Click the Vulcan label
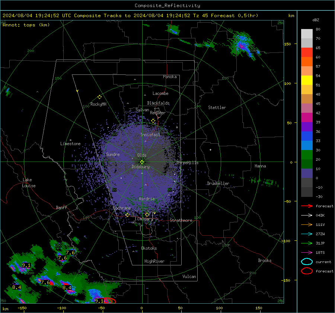This screenshot has height=313, width=335. click(189, 276)
